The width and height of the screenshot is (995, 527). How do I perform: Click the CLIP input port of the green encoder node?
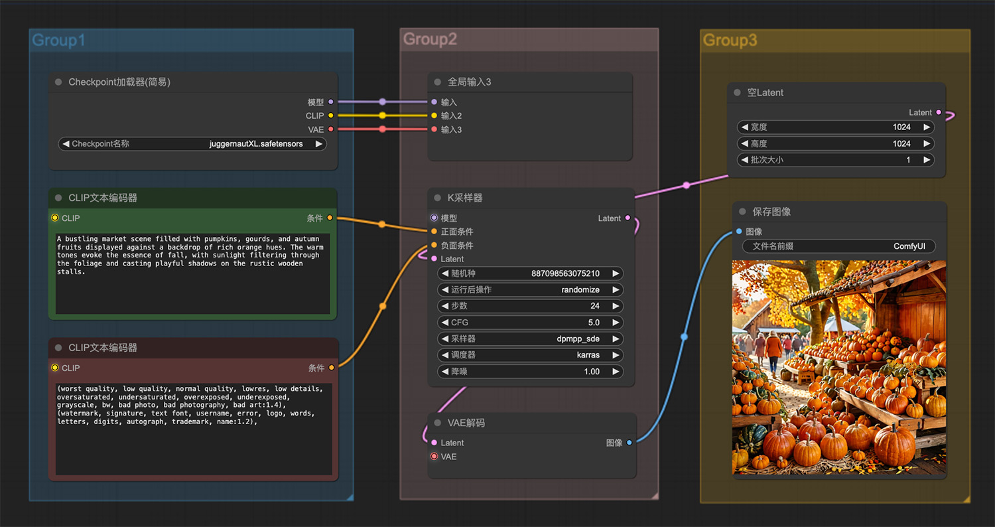[55, 218]
